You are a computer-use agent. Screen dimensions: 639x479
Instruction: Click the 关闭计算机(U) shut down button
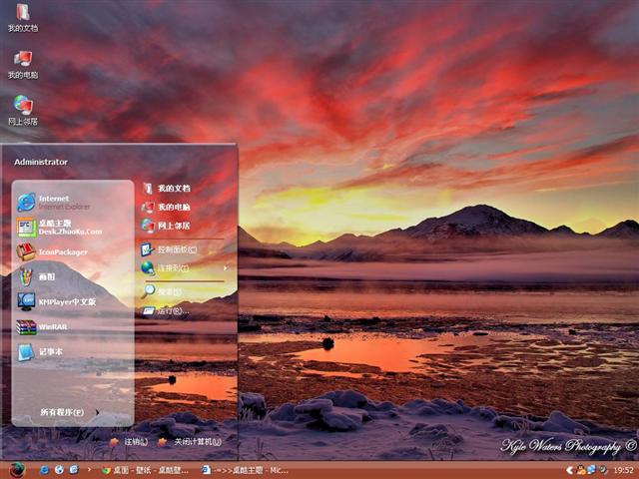tap(190, 441)
